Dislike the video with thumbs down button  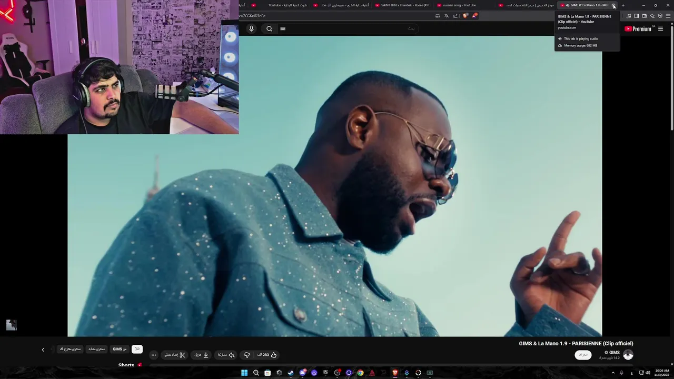click(x=247, y=355)
